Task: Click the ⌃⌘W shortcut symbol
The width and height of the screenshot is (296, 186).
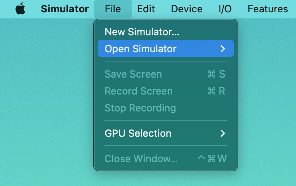Action: tap(212, 158)
